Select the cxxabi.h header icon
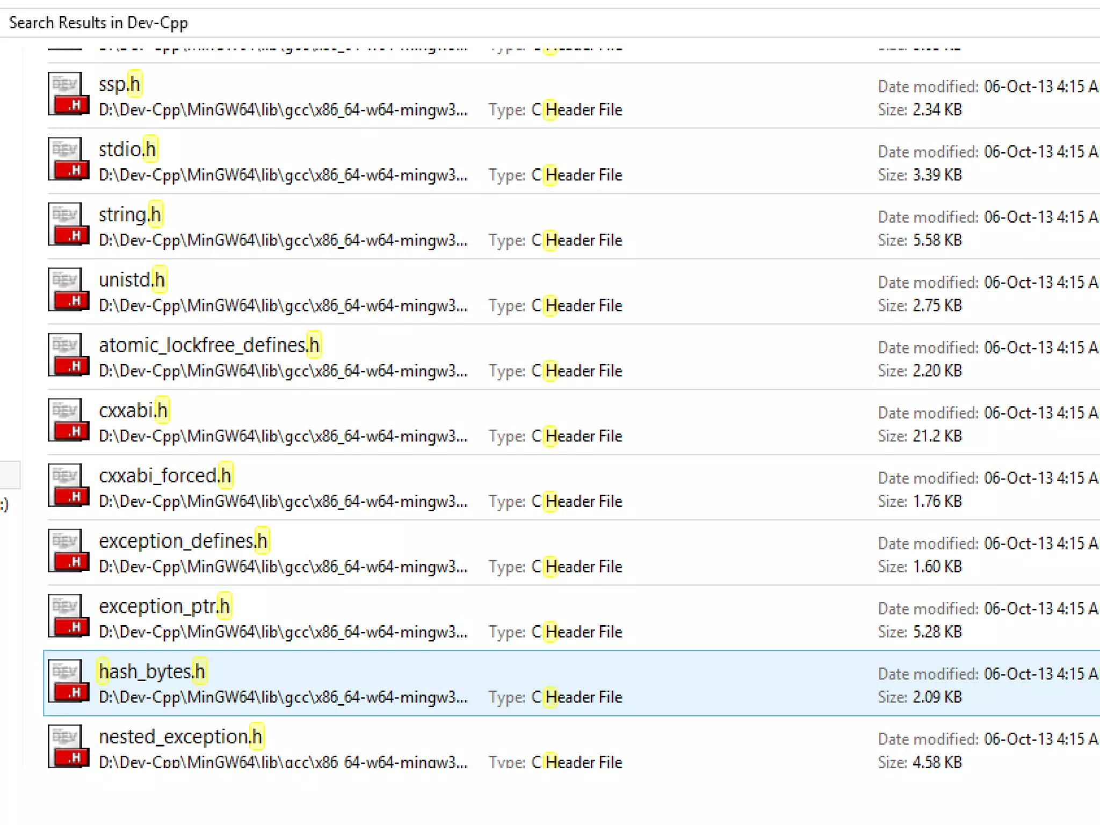1100x825 pixels. [68, 421]
